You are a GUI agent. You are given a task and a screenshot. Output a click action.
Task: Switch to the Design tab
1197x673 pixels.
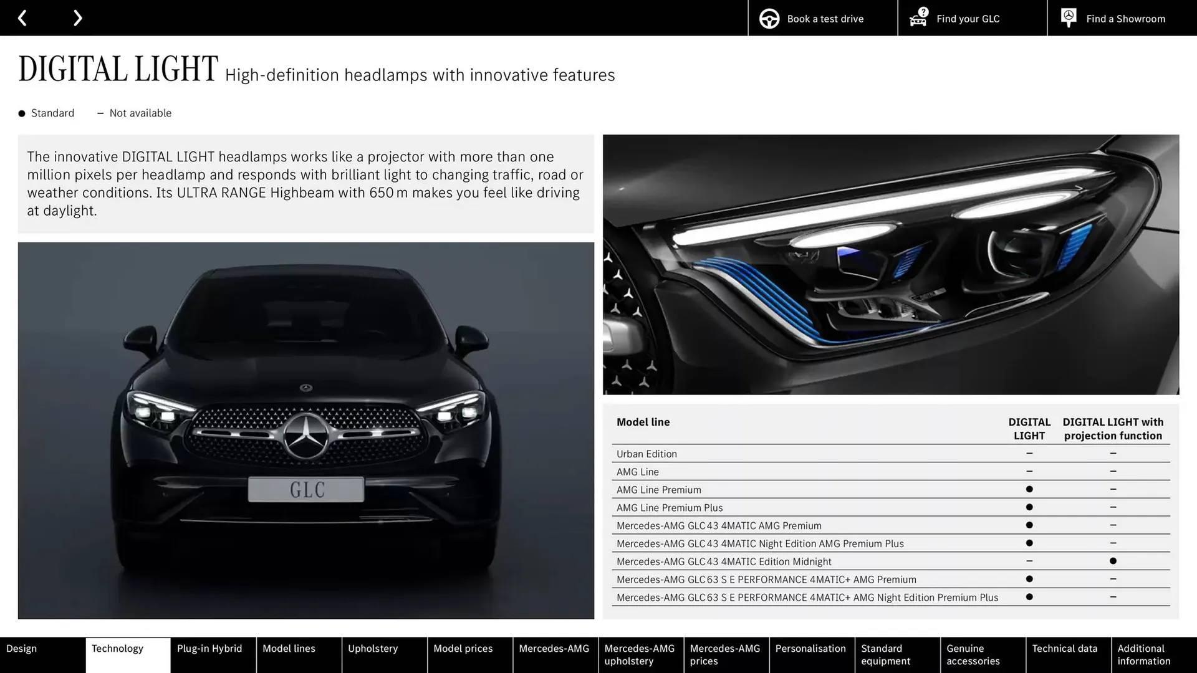(x=42, y=655)
